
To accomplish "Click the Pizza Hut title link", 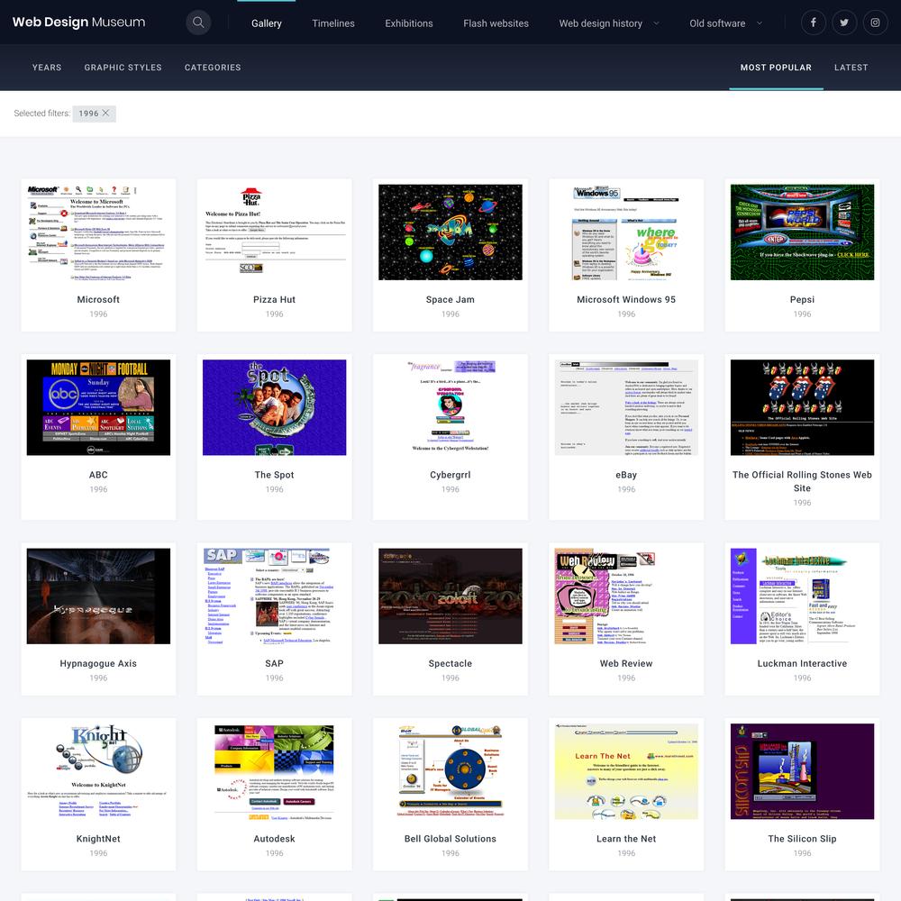I will point(275,299).
